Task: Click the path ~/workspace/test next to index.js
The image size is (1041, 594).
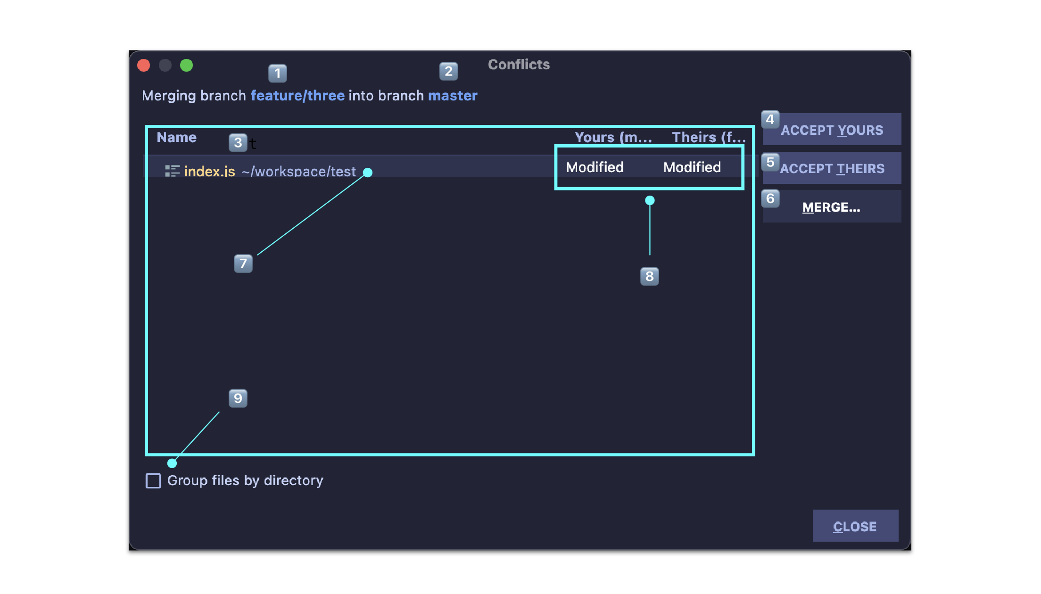Action: pos(298,171)
